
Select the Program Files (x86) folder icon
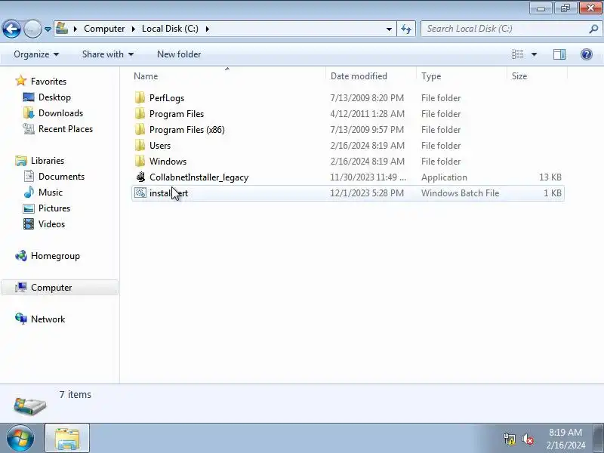click(140, 129)
